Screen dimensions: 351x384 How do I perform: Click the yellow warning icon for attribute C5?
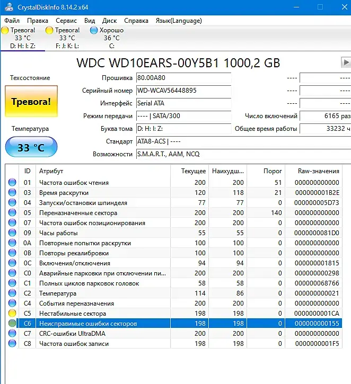click(12, 313)
